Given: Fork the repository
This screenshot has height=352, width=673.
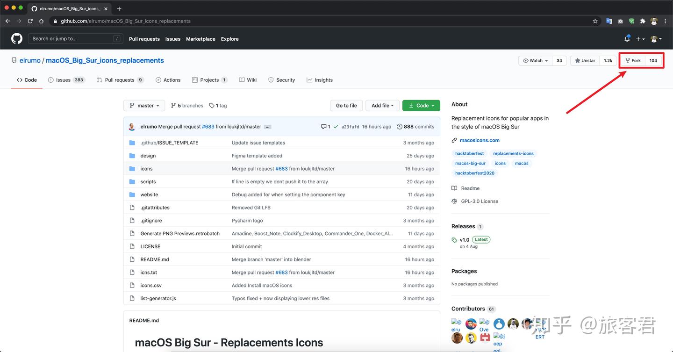Looking at the screenshot, I should point(633,61).
